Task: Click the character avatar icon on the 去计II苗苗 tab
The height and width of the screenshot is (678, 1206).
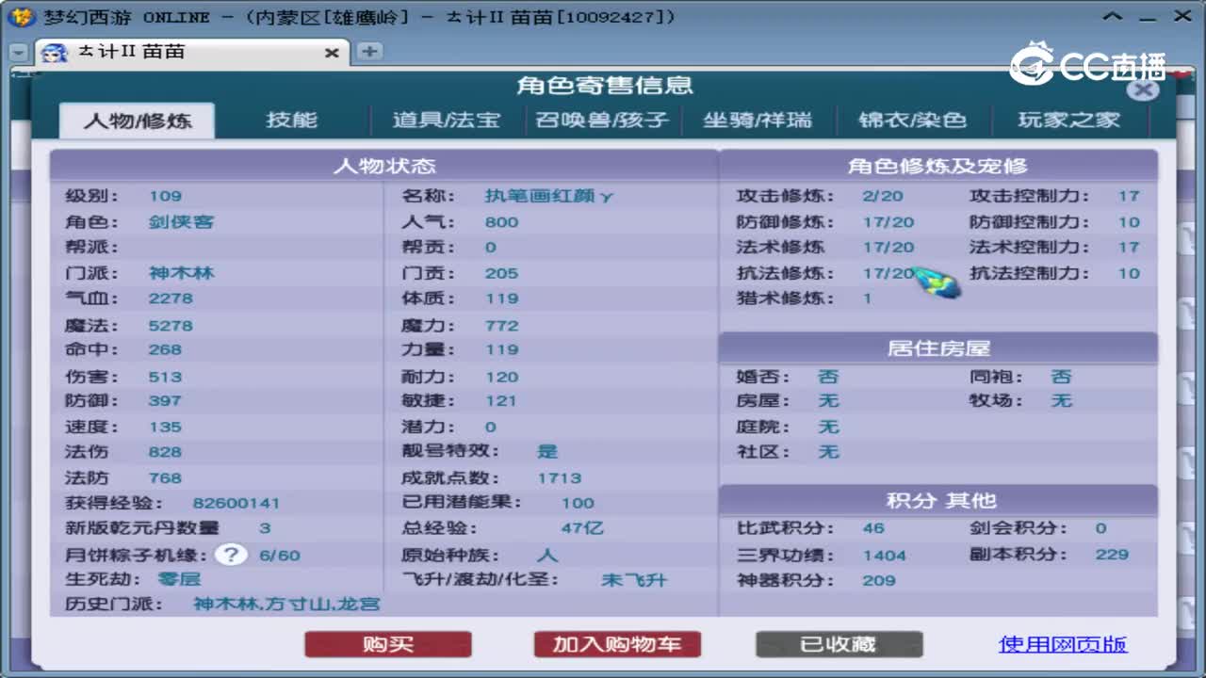Action: [54, 54]
